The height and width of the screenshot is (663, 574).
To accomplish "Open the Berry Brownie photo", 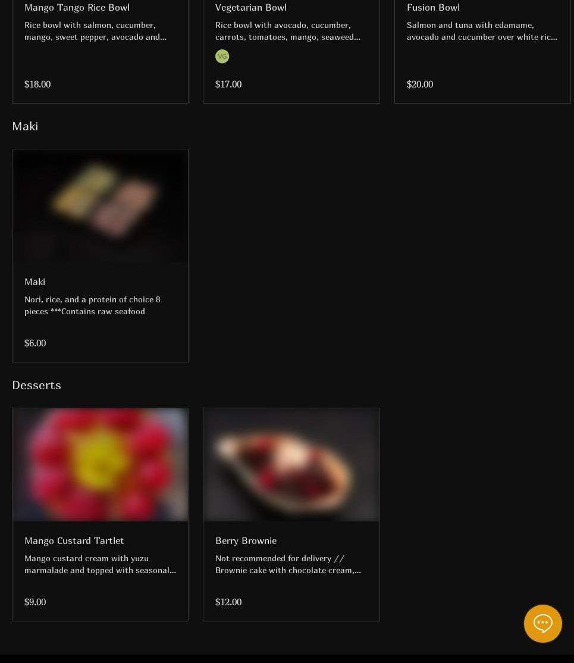I will click(x=291, y=465).
